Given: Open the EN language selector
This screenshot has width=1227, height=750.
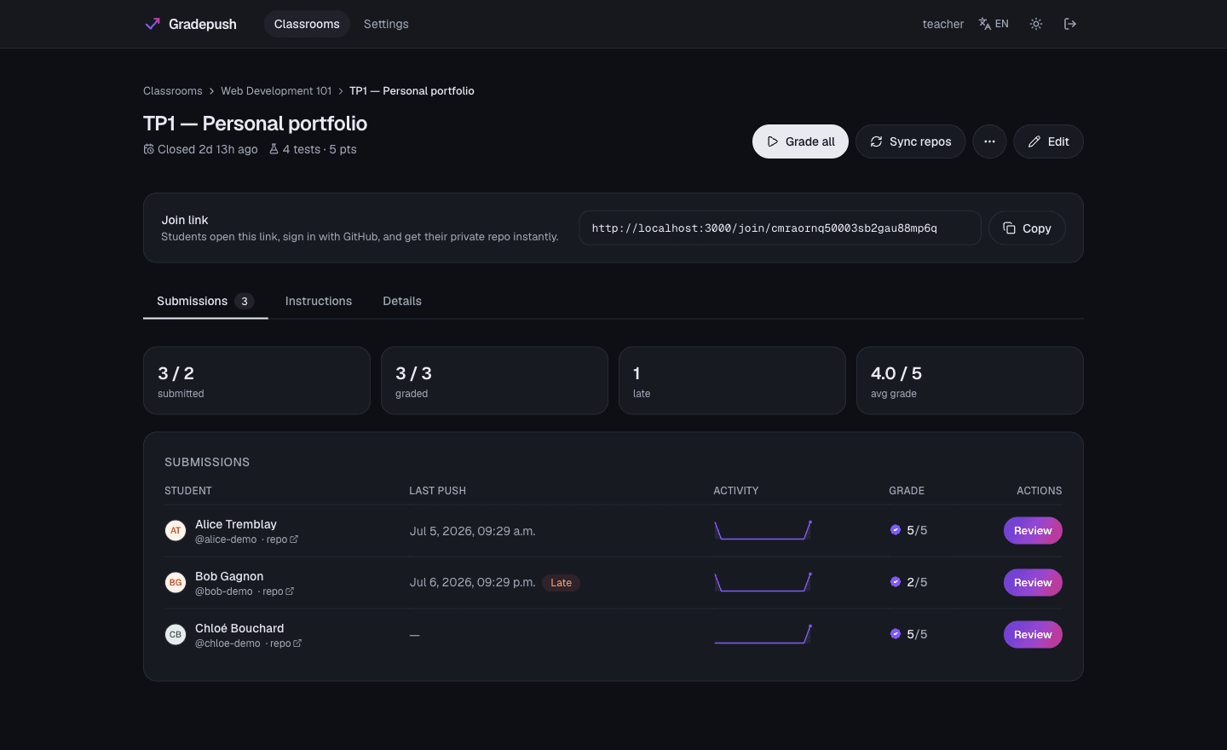Looking at the screenshot, I should coord(994,24).
